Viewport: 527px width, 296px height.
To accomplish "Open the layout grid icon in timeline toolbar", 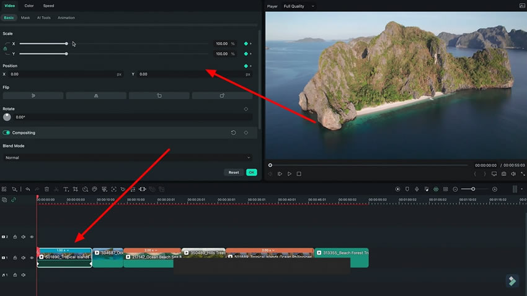I will pyautogui.click(x=4, y=189).
